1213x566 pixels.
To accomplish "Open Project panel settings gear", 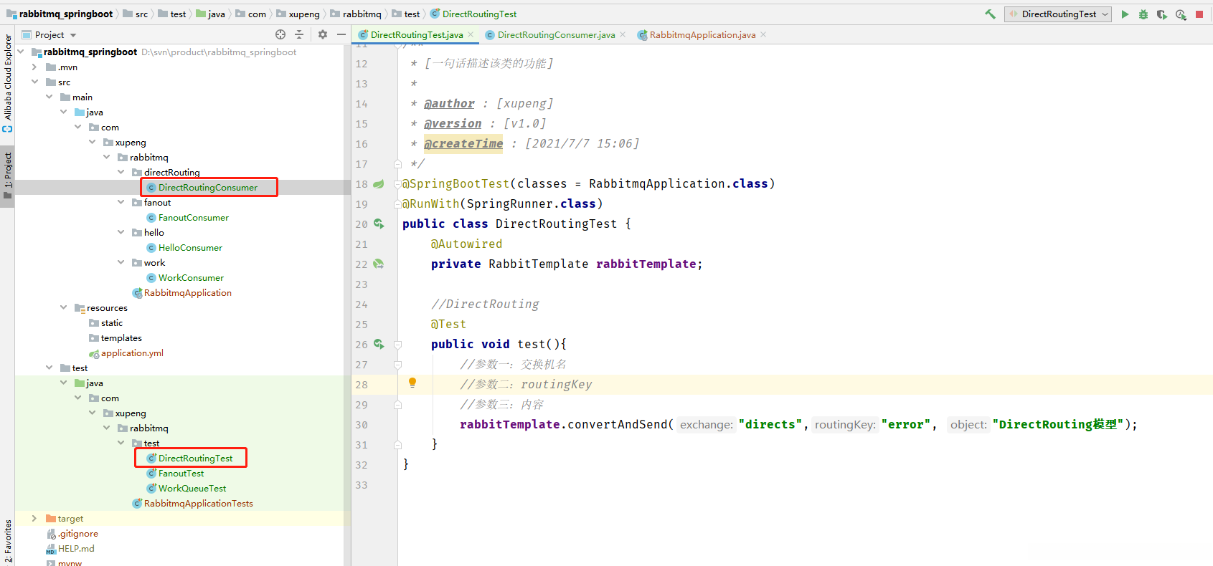I will (323, 34).
